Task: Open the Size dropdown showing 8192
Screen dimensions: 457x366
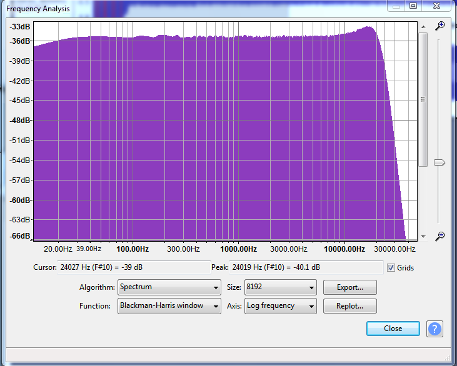Action: tap(280, 287)
